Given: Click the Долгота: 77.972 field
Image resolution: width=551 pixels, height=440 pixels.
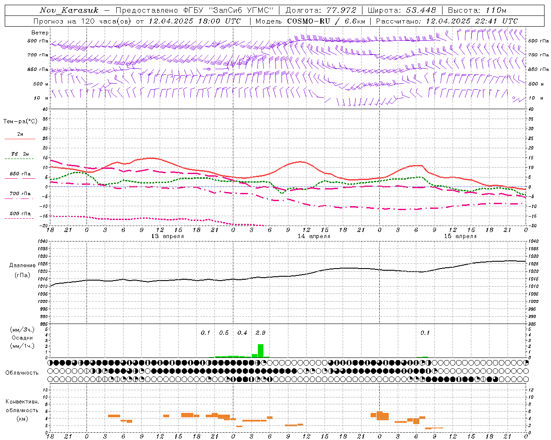Looking at the screenshot, I should pyautogui.click(x=321, y=10).
